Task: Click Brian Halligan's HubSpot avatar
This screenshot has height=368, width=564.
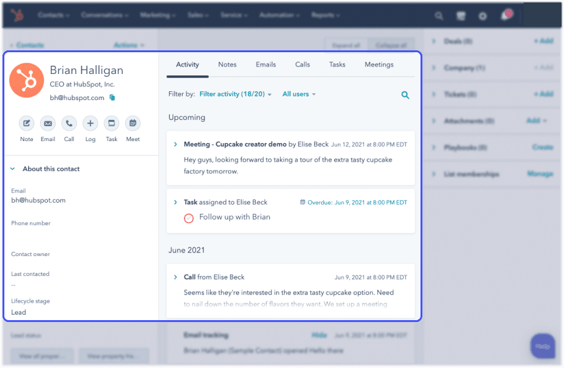Action: tap(26, 80)
